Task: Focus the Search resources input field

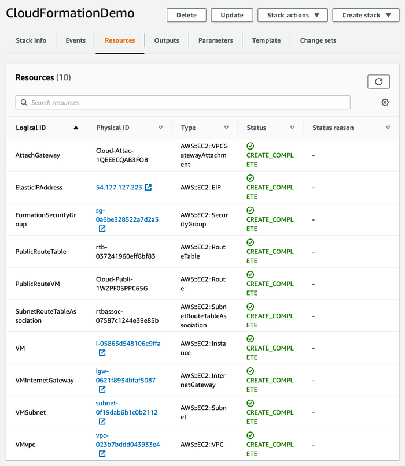Action: pyautogui.click(x=183, y=103)
